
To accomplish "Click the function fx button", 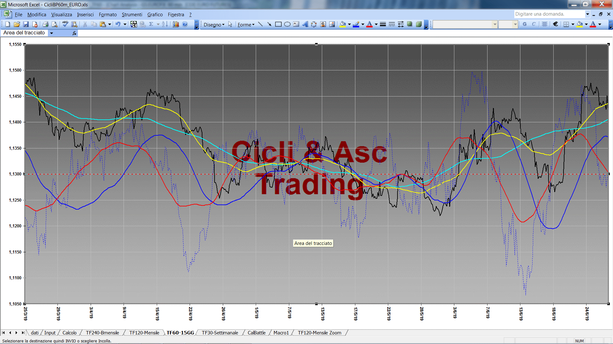I will click(x=74, y=33).
